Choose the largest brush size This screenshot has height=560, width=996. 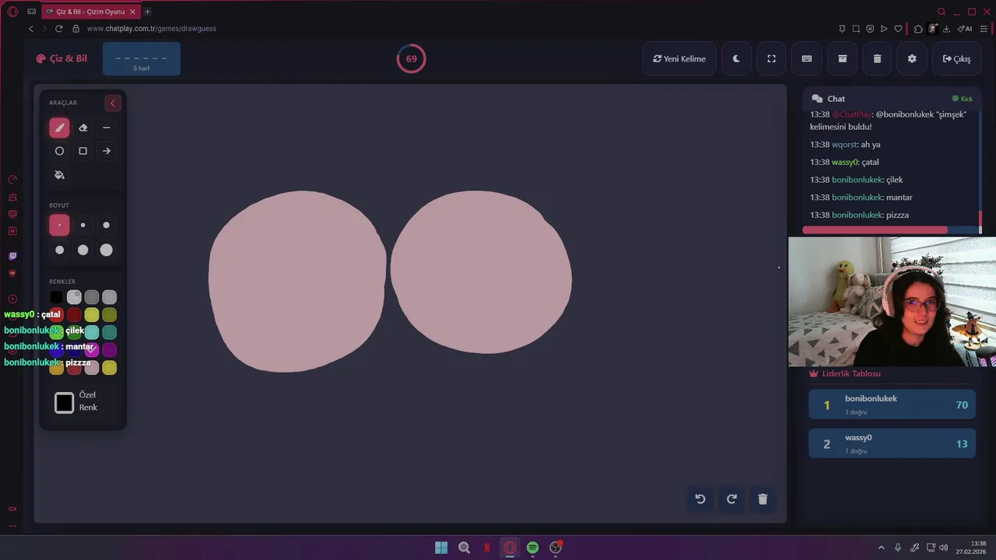(107, 250)
